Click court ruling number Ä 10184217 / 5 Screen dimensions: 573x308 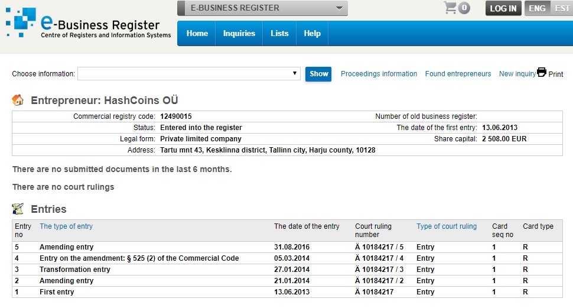[x=379, y=247]
